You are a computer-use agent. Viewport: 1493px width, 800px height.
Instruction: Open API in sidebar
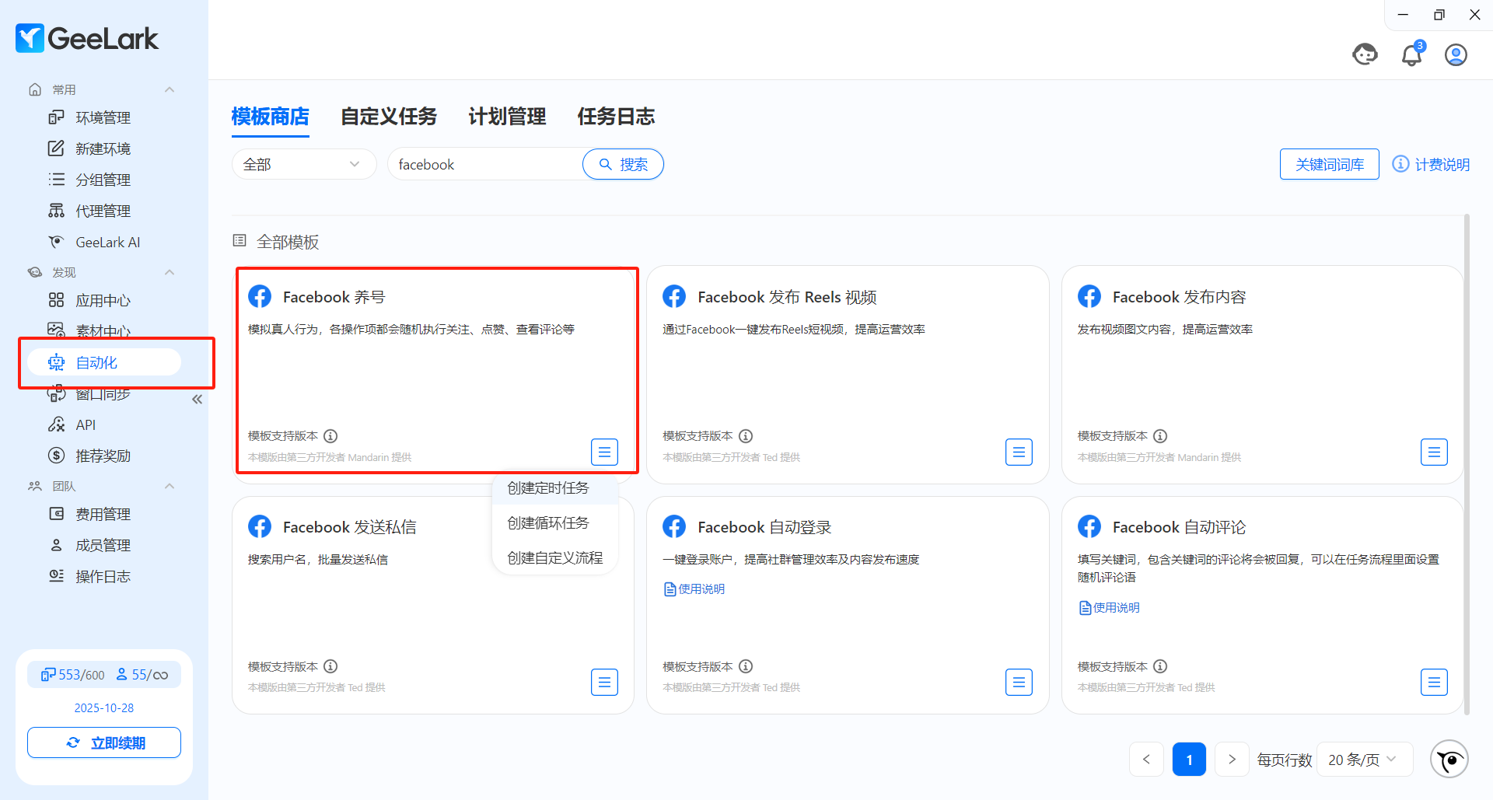86,424
